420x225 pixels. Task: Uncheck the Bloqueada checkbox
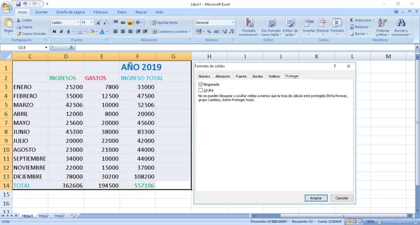click(201, 84)
